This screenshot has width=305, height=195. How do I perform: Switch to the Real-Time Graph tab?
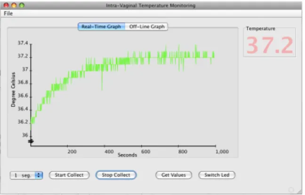click(x=101, y=27)
